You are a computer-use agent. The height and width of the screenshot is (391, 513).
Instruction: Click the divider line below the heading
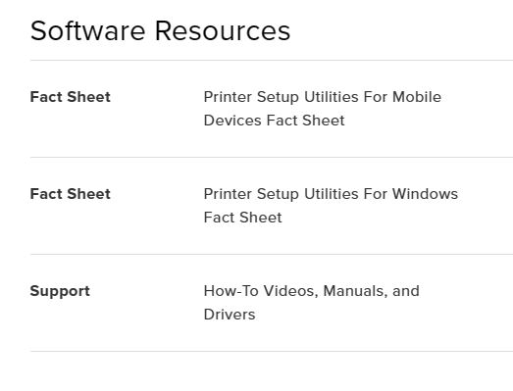point(272,60)
